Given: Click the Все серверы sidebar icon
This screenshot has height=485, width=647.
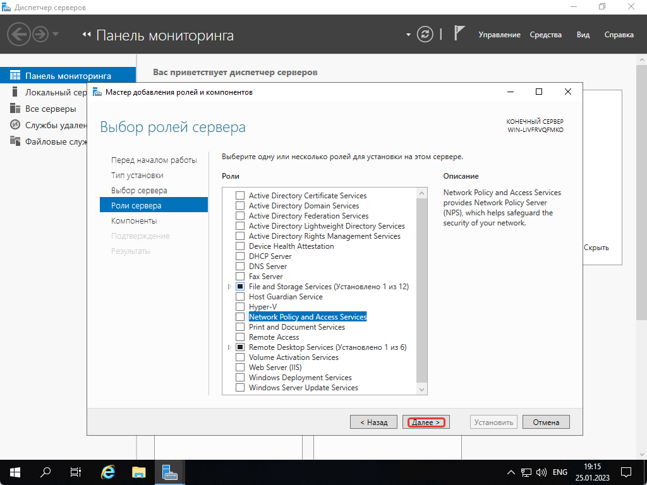Looking at the screenshot, I should pyautogui.click(x=15, y=109).
